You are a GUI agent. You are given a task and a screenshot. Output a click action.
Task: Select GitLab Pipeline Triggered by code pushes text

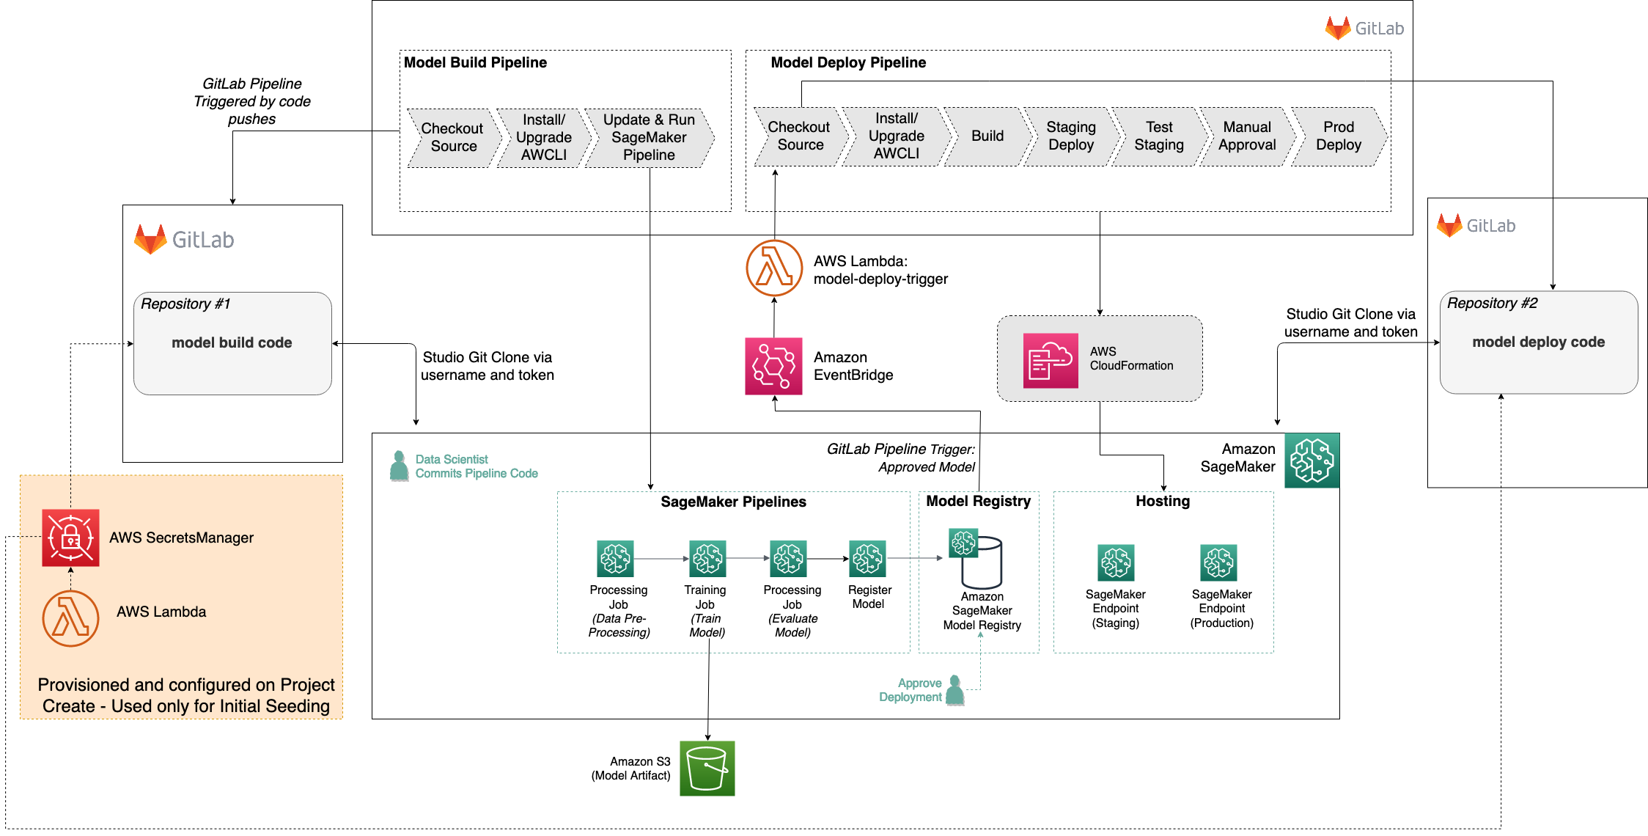(x=252, y=101)
